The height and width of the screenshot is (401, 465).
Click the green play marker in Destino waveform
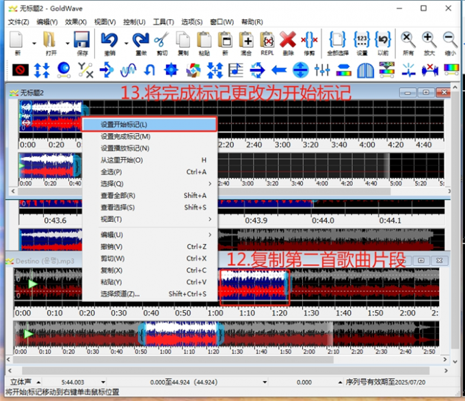click(31, 284)
